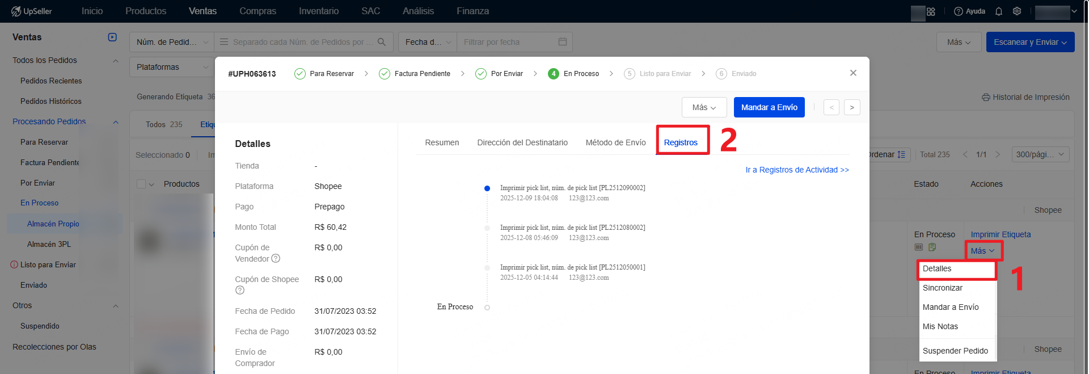Choose Suspender Pedido from the menu
1089x374 pixels.
pyautogui.click(x=955, y=351)
